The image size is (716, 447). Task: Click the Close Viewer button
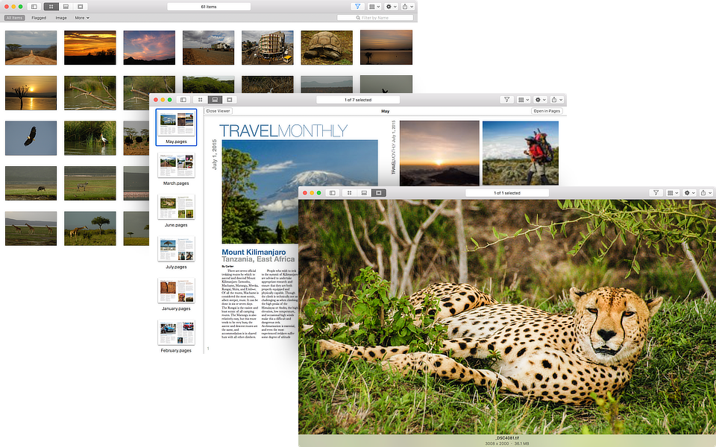218,110
